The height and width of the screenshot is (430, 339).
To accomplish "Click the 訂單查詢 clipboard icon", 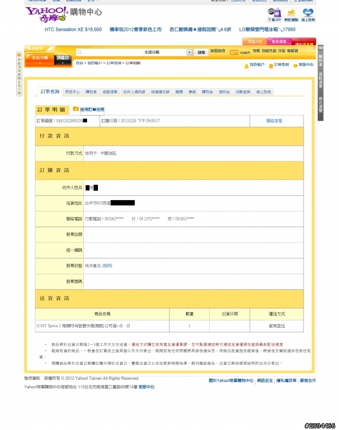I will [271, 66].
